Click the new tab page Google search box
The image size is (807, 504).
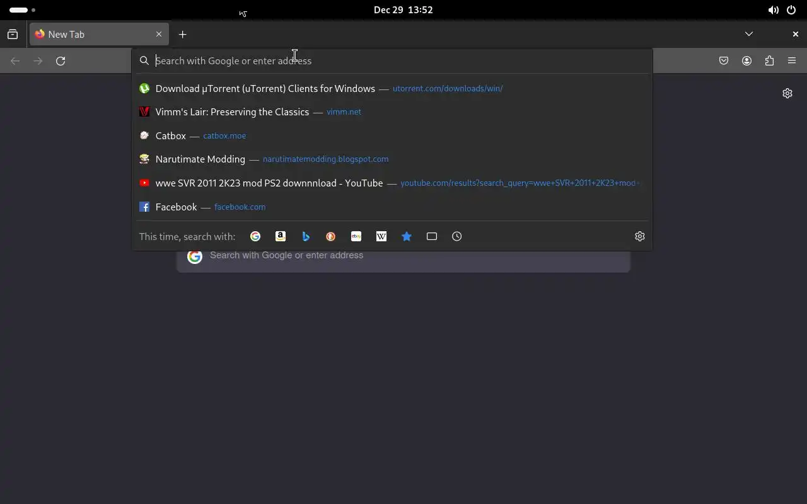(403, 261)
